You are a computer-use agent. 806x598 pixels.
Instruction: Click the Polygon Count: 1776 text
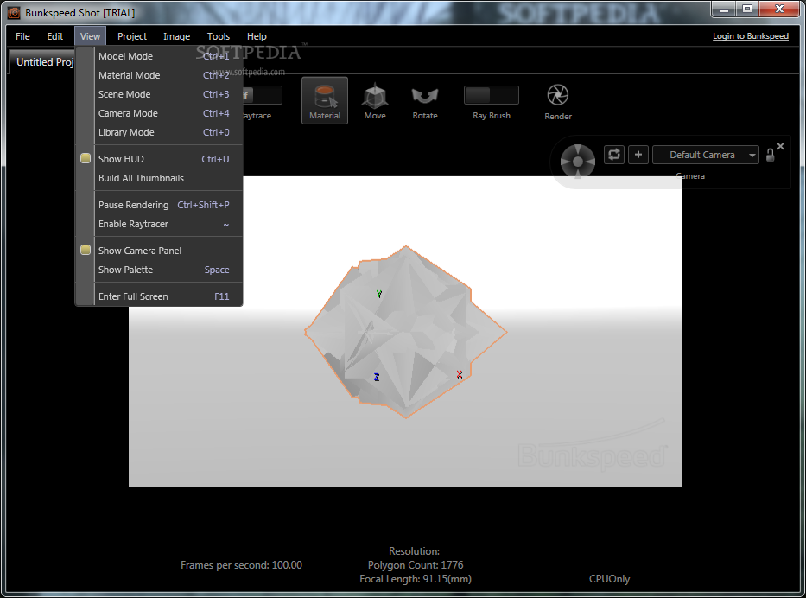point(416,564)
